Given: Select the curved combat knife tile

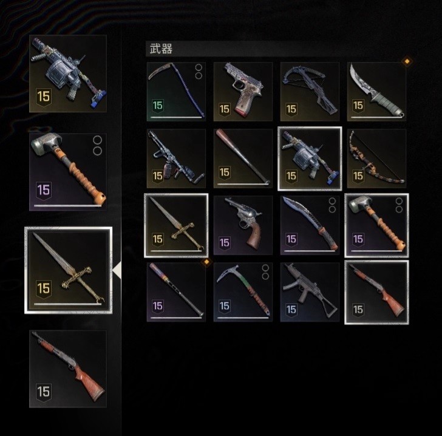Looking at the screenshot, I should click(x=376, y=92).
